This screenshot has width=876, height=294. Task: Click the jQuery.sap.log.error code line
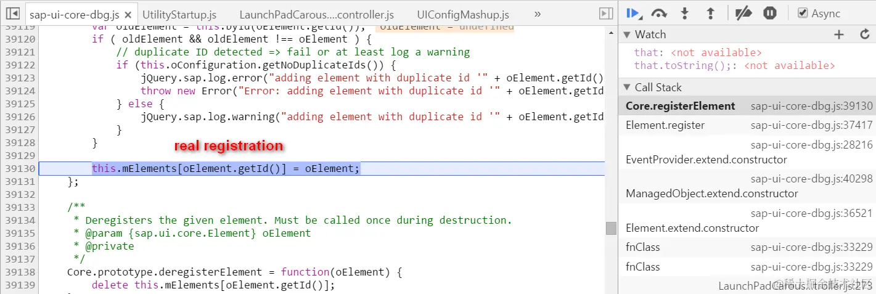coord(372,78)
